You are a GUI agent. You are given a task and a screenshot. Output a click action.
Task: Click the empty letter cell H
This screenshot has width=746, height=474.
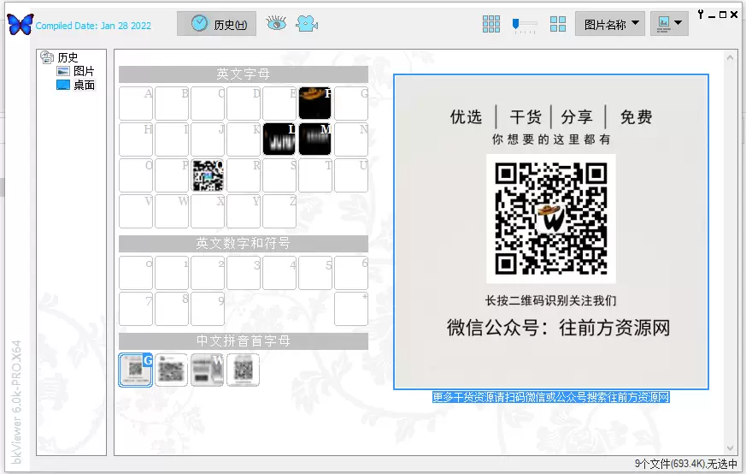point(136,139)
